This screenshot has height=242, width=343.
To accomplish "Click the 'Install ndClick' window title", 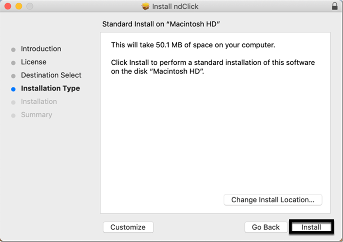I will point(175,7).
